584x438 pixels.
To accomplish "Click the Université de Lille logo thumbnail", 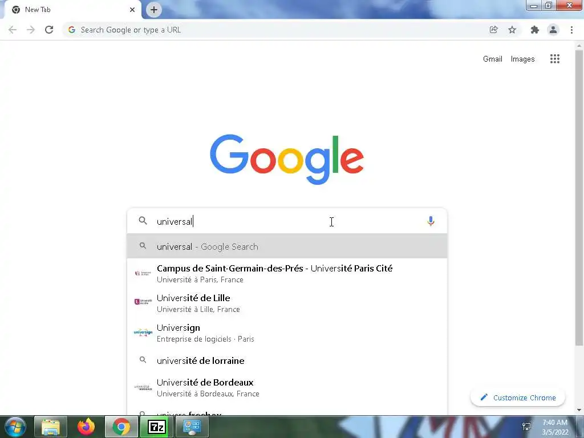I will (143, 302).
